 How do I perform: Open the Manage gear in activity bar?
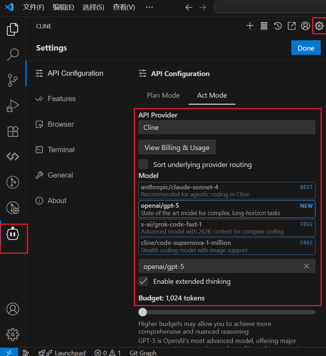(12, 334)
